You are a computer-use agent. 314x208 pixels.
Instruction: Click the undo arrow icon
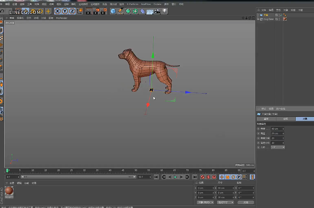tap(2, 11)
